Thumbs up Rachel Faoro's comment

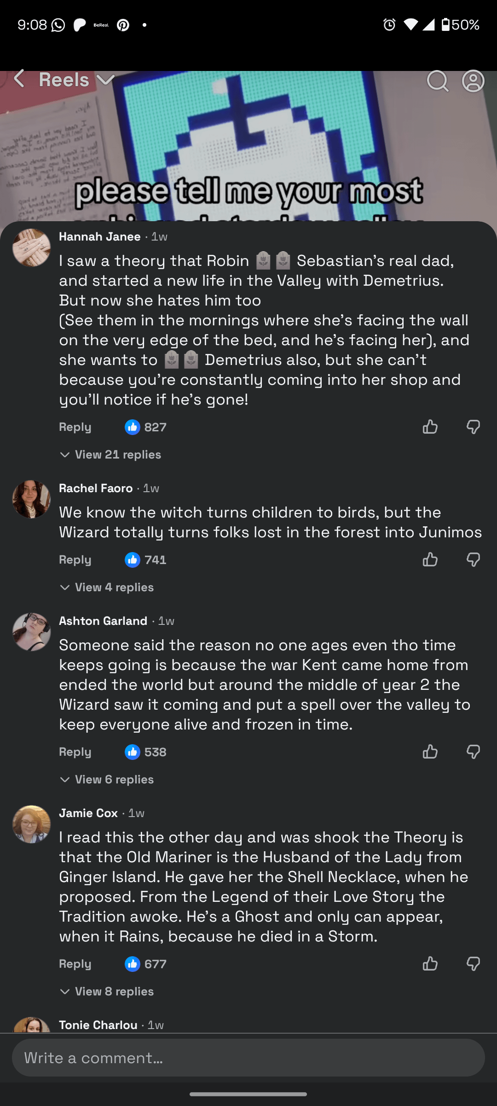(x=430, y=560)
